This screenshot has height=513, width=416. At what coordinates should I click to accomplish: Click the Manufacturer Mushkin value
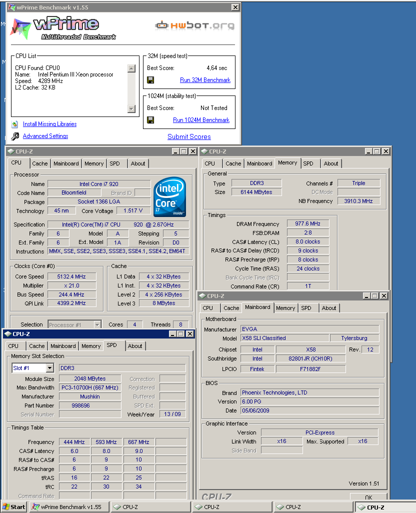(90, 396)
